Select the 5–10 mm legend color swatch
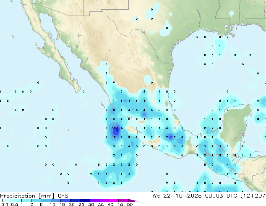Viewport: 266px width, 206px height. tap(46, 201)
